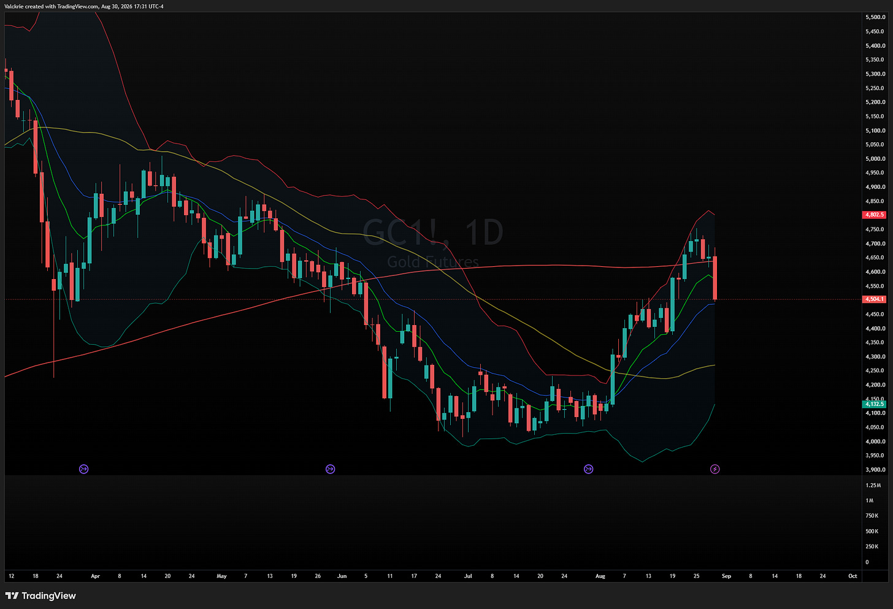Select the 4,600.0 price axis label
The image size is (893, 609).
875,272
